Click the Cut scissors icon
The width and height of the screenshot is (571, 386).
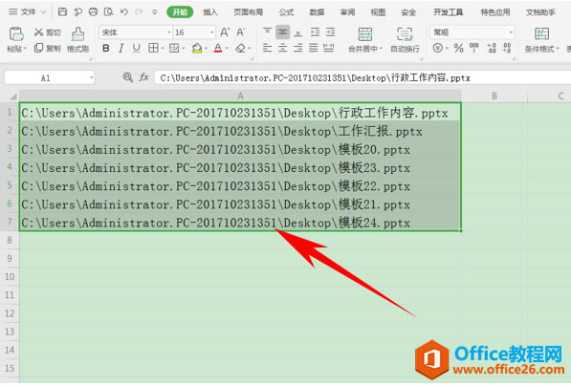(x=38, y=32)
